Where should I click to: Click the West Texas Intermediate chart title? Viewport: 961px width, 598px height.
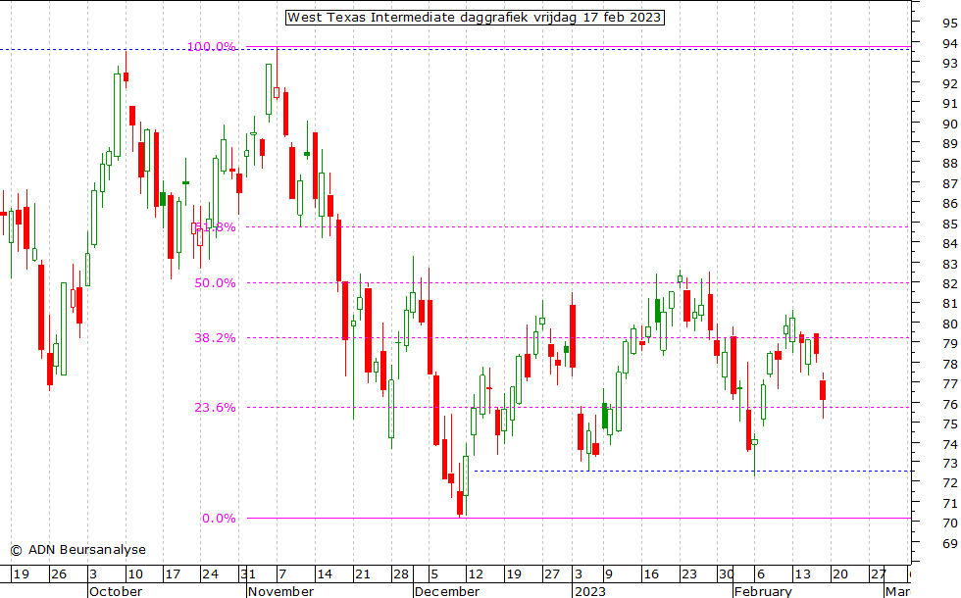click(x=475, y=18)
